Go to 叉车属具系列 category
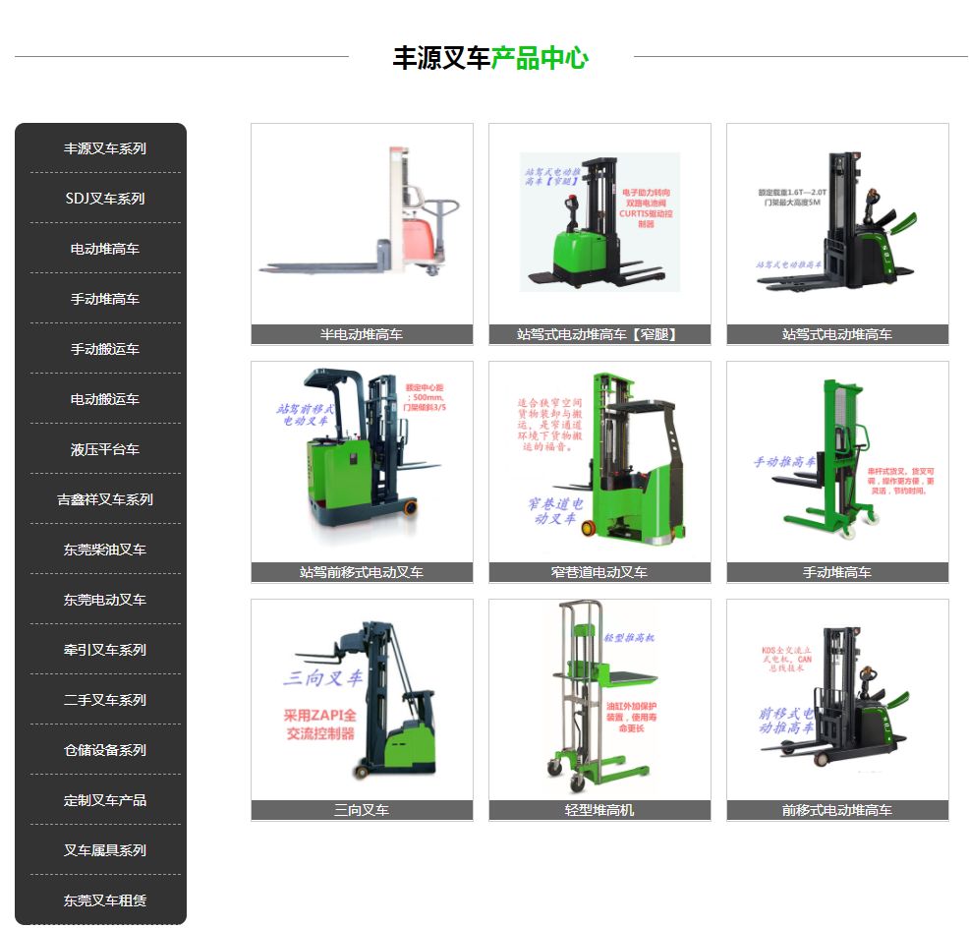This screenshot has width=969, height=928. click(x=105, y=850)
